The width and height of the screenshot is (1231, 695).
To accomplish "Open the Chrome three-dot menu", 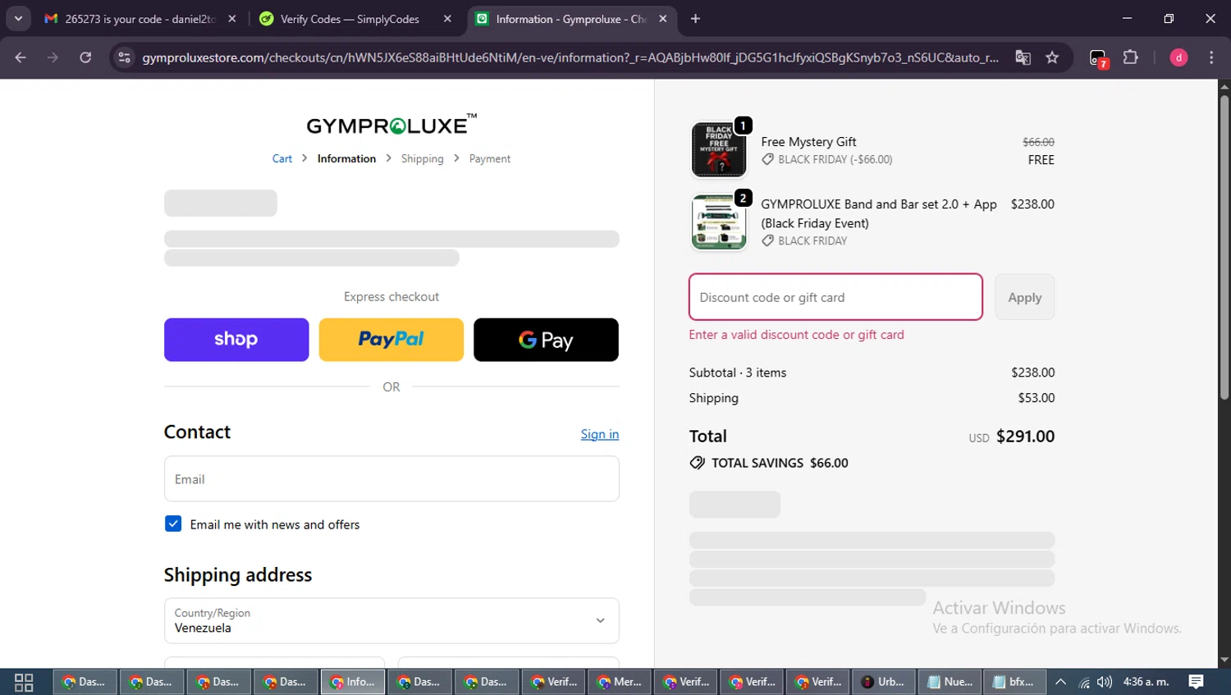I will (x=1211, y=57).
